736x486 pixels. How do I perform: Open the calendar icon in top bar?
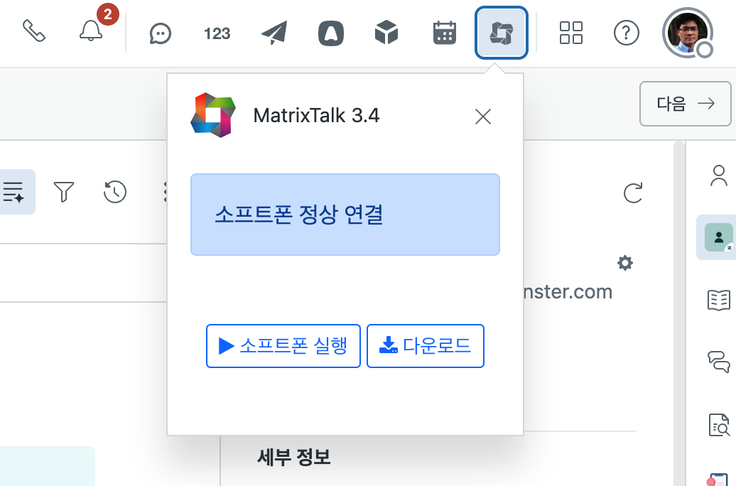coord(444,33)
